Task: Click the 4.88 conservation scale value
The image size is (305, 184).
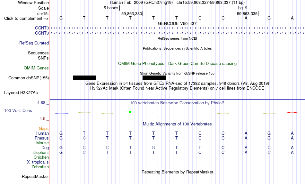Action: click(x=41, y=103)
